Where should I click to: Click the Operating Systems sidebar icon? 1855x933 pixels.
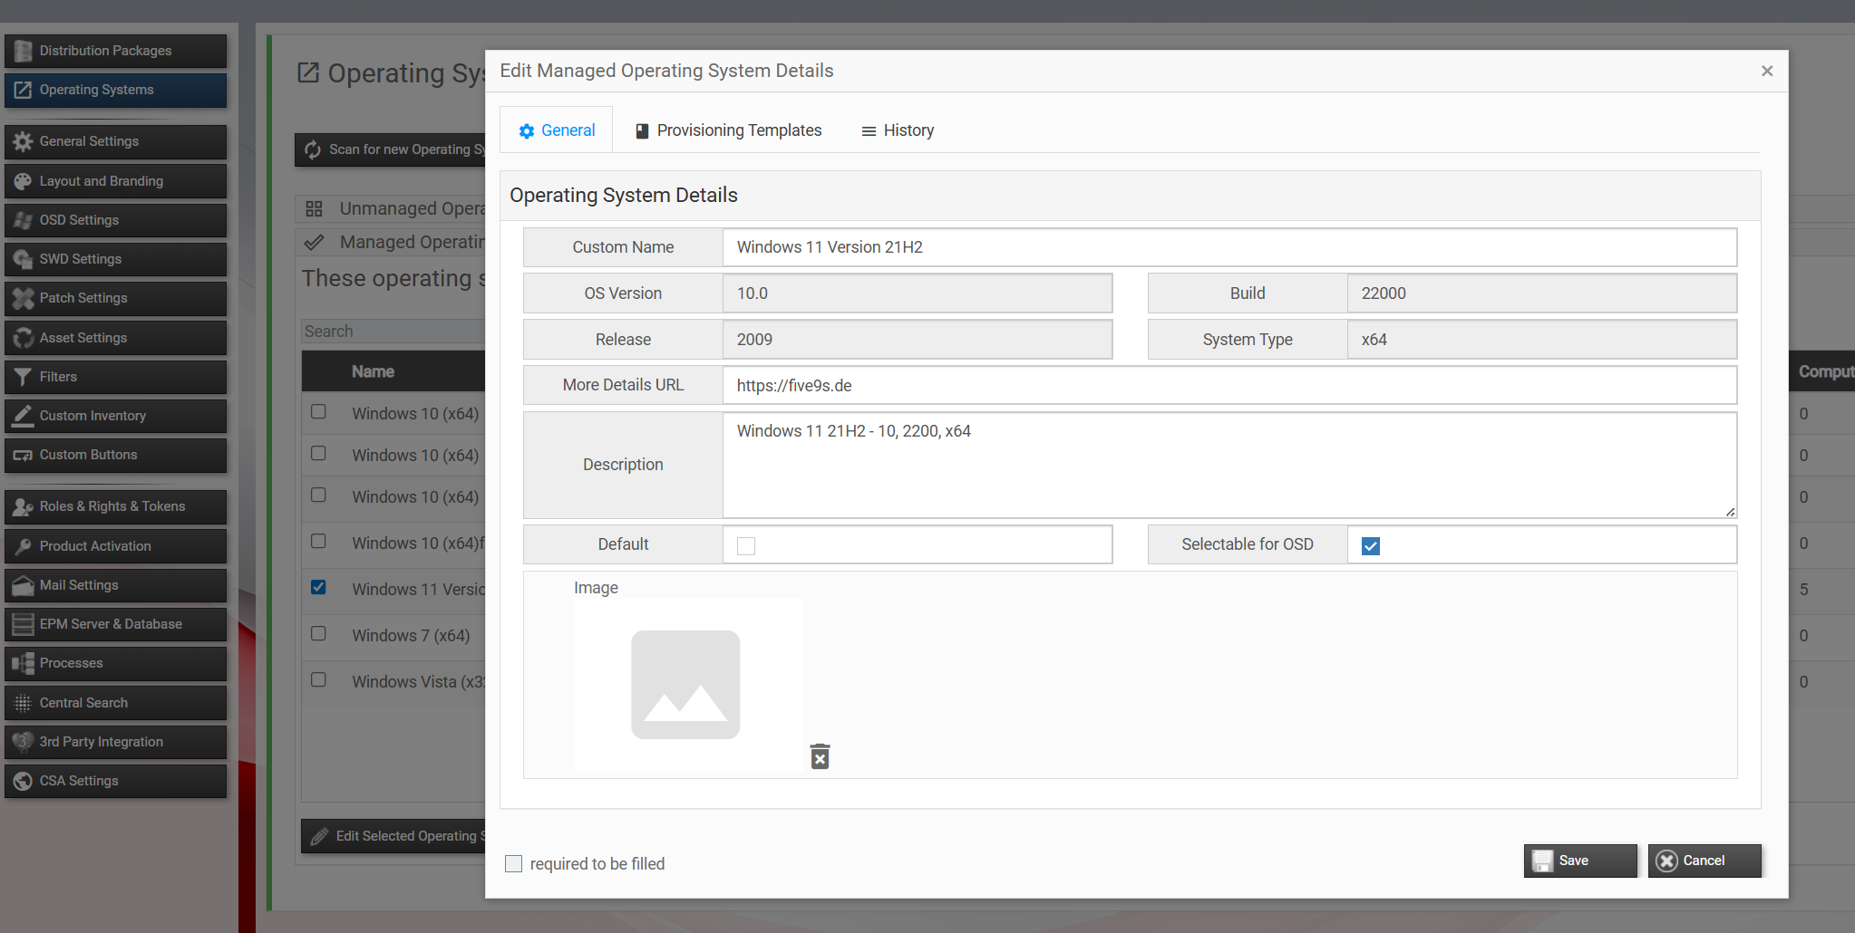pyautogui.click(x=23, y=90)
